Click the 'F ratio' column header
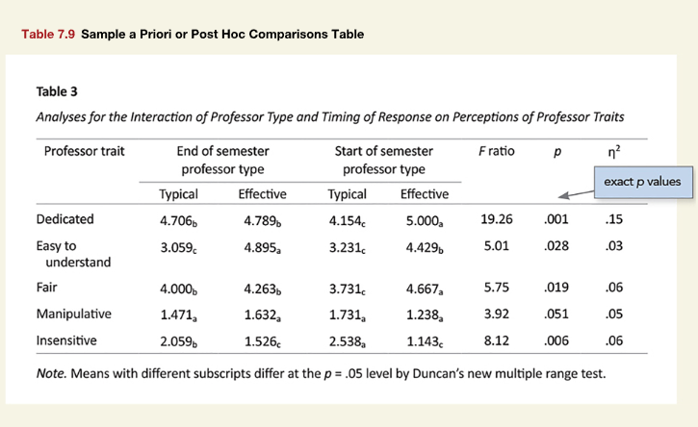698x427 pixels. [496, 152]
